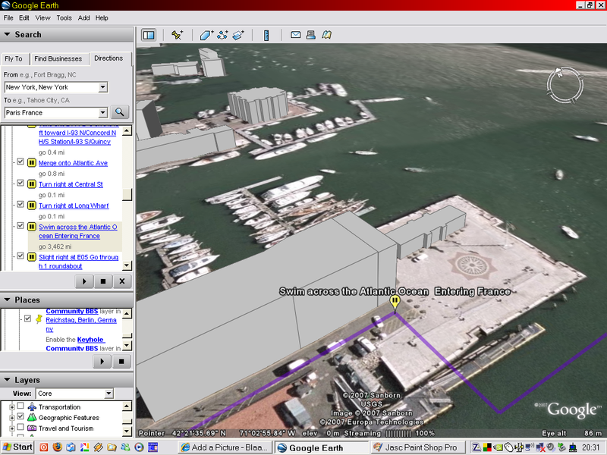The width and height of the screenshot is (607, 455).
Task: Collapse the Places panel
Action: point(7,300)
